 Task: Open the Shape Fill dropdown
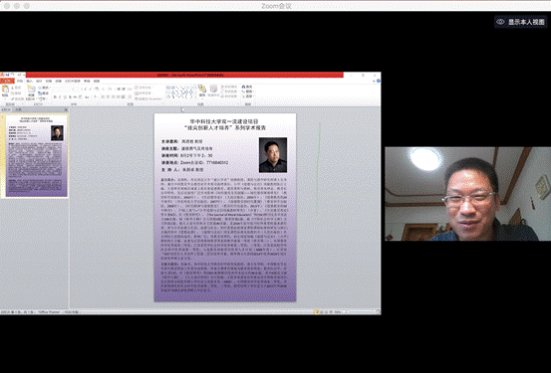coord(229,87)
